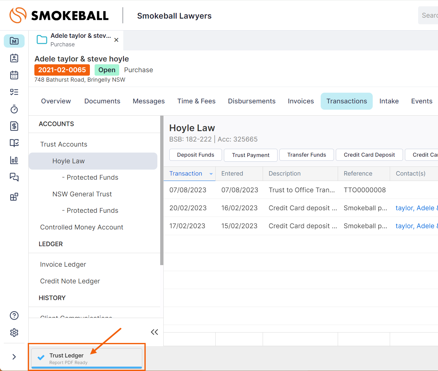Select the 20/02/2023 transaction date cell

(x=188, y=208)
